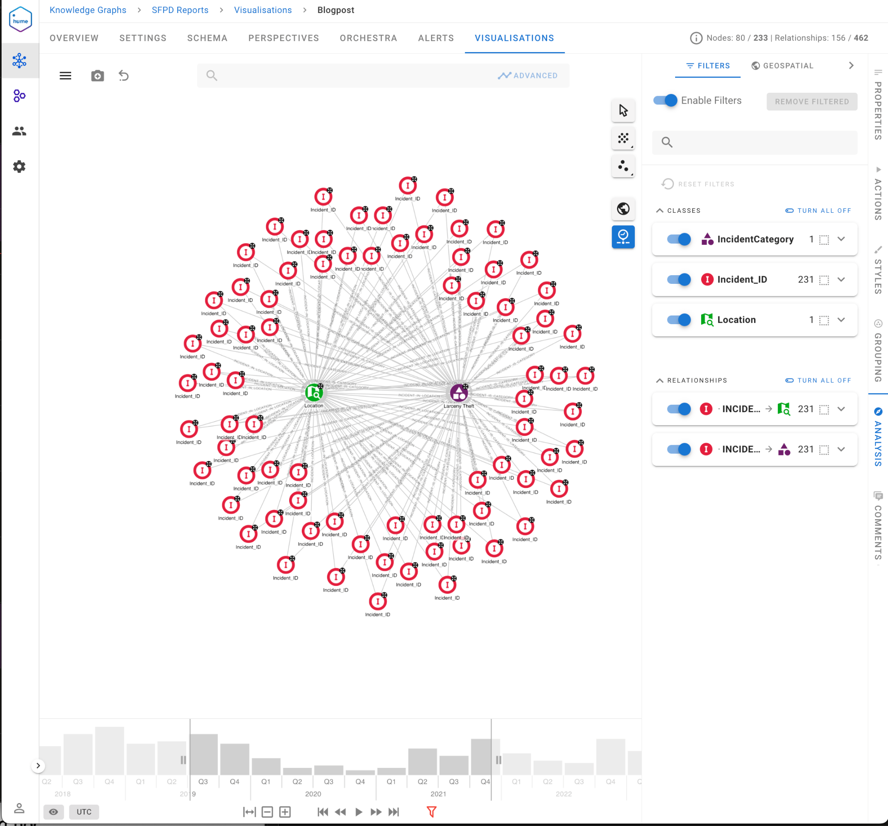Click the red timeline filter funnel
The width and height of the screenshot is (888, 826).
tap(431, 812)
